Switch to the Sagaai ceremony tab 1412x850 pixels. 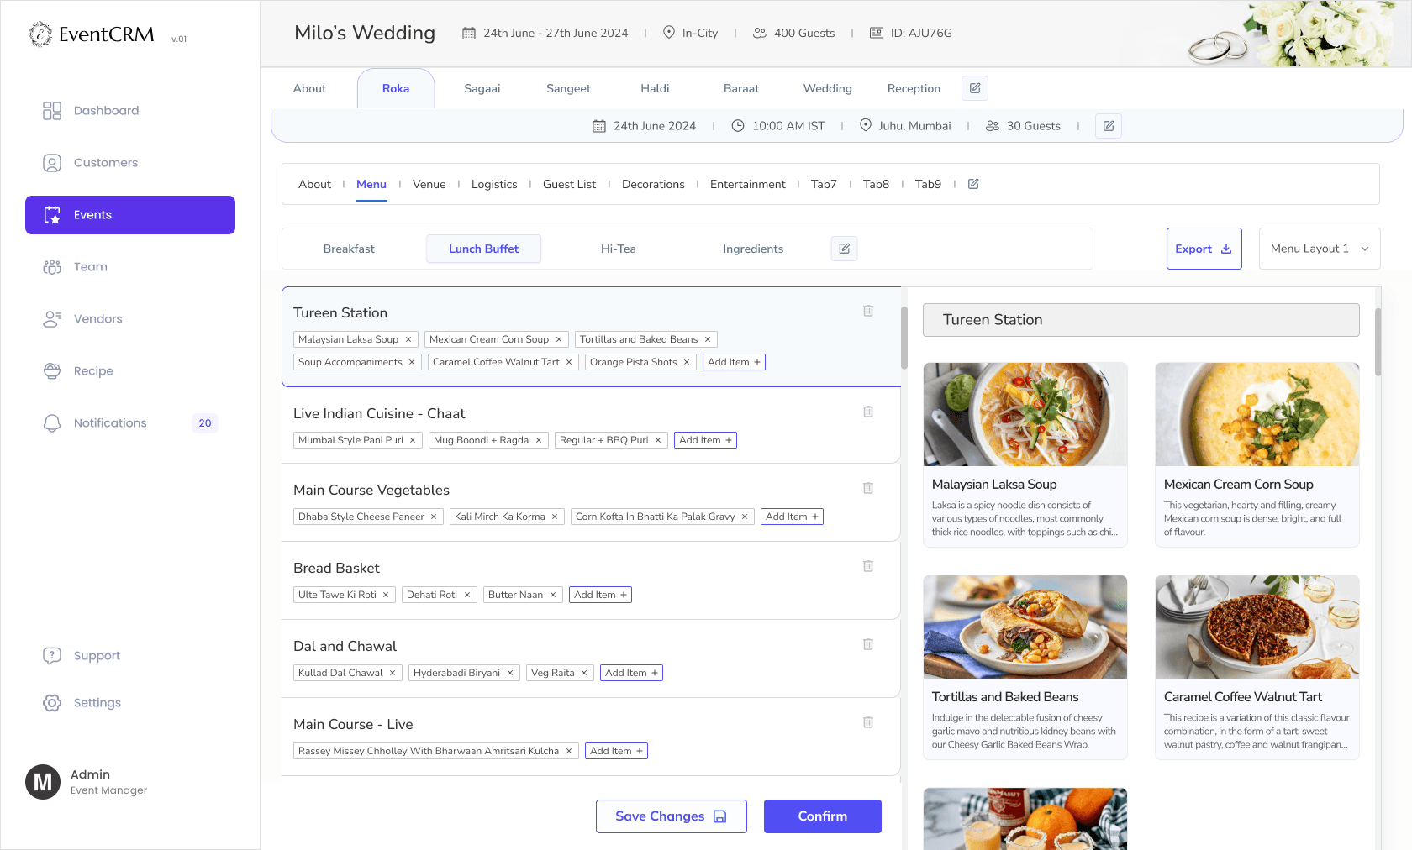[x=482, y=88]
